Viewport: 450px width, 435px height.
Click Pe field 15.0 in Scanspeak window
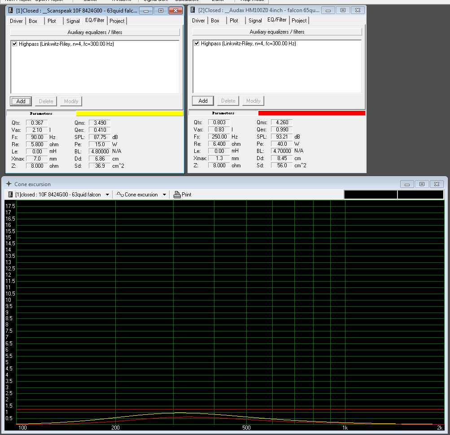click(100, 144)
